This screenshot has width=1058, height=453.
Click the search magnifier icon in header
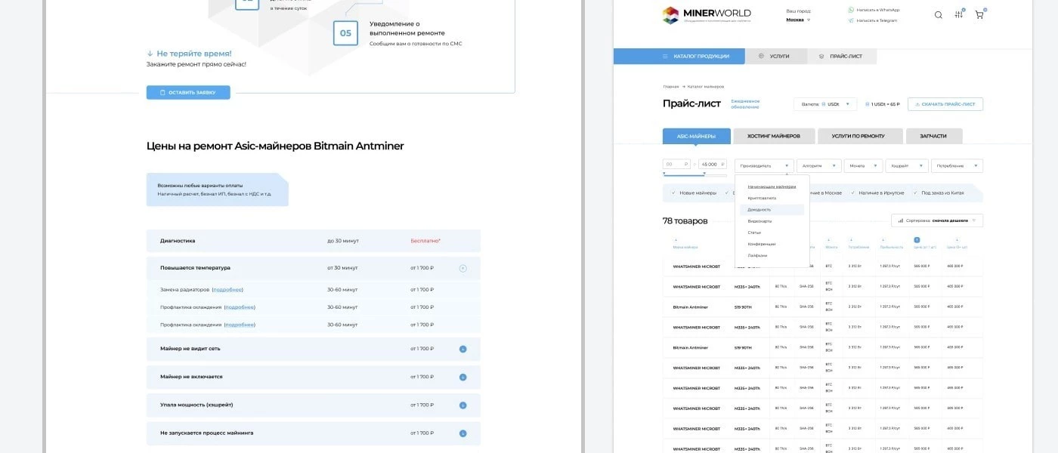tap(939, 15)
